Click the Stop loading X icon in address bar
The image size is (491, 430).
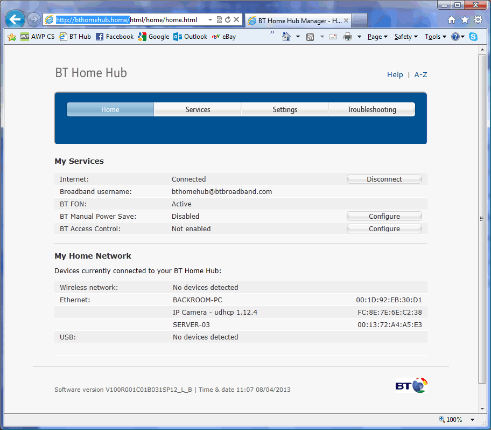click(x=236, y=19)
